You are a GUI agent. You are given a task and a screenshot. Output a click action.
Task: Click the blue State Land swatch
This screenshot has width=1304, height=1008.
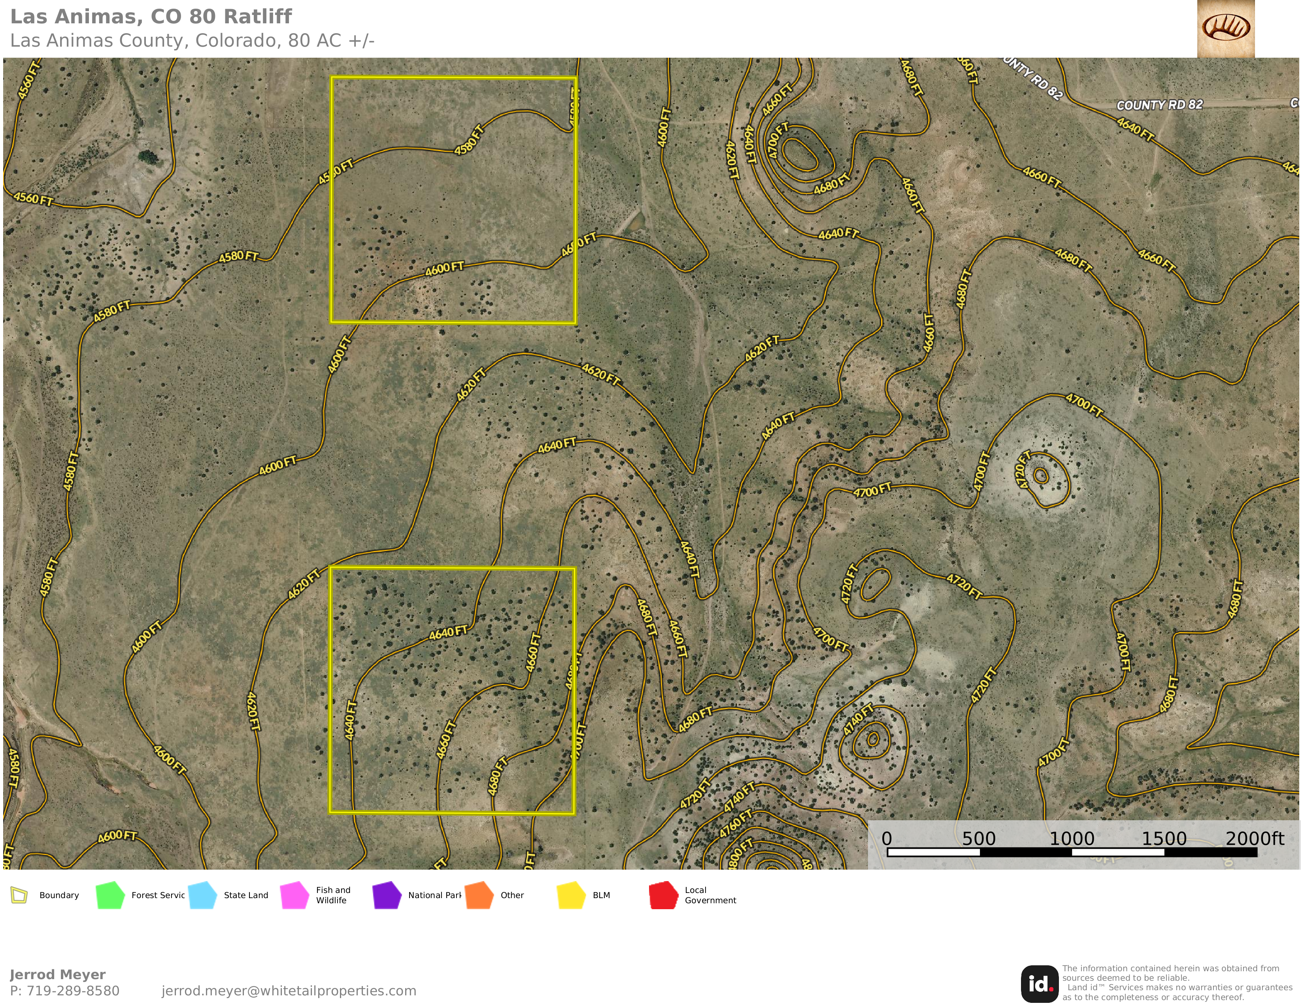point(202,895)
